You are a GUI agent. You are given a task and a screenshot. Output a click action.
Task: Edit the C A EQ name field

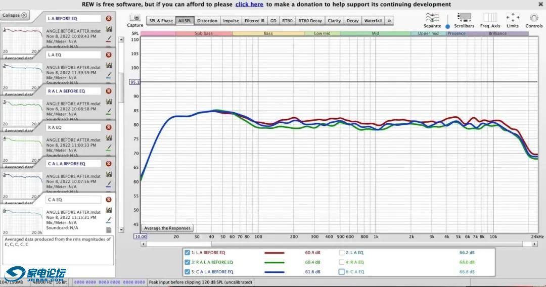coord(73,200)
